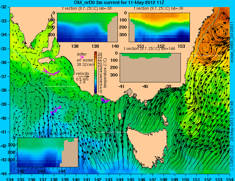Click the vertical temperature color bar
Screen dimensions: 235x181
[96, 73]
